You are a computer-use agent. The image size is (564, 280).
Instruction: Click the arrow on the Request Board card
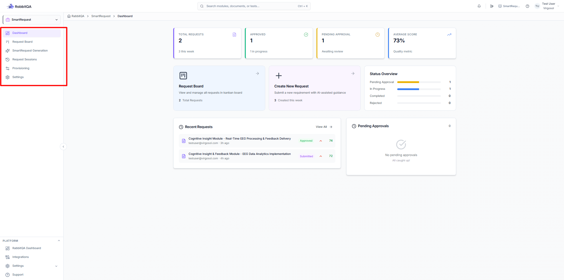258,74
